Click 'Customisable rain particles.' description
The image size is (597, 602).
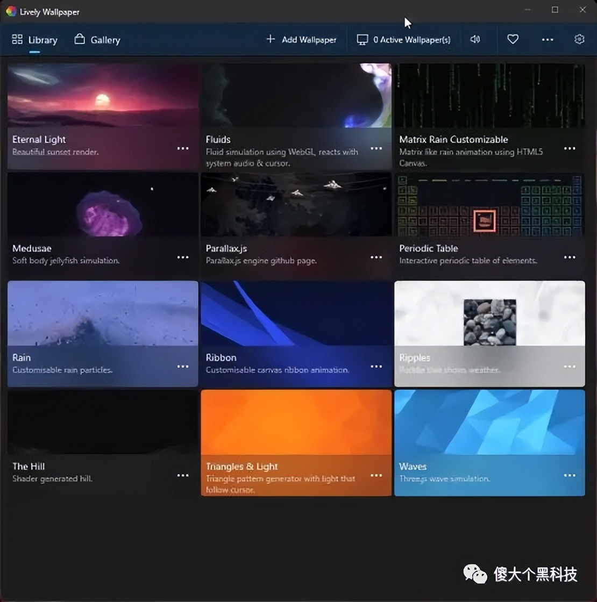click(x=62, y=370)
